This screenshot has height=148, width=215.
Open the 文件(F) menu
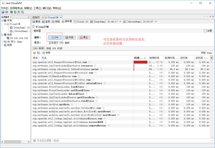coord(5,8)
